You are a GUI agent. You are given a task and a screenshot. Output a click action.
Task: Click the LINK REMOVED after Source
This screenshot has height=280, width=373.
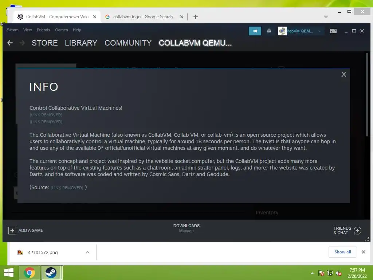pos(67,188)
